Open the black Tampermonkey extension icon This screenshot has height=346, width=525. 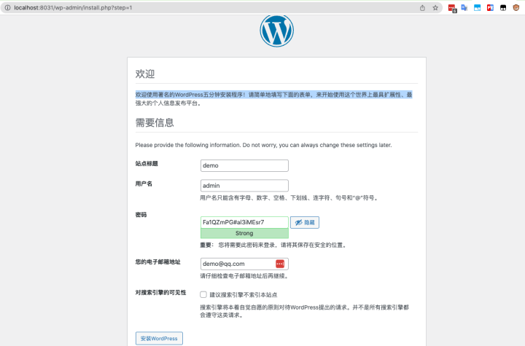click(x=503, y=8)
